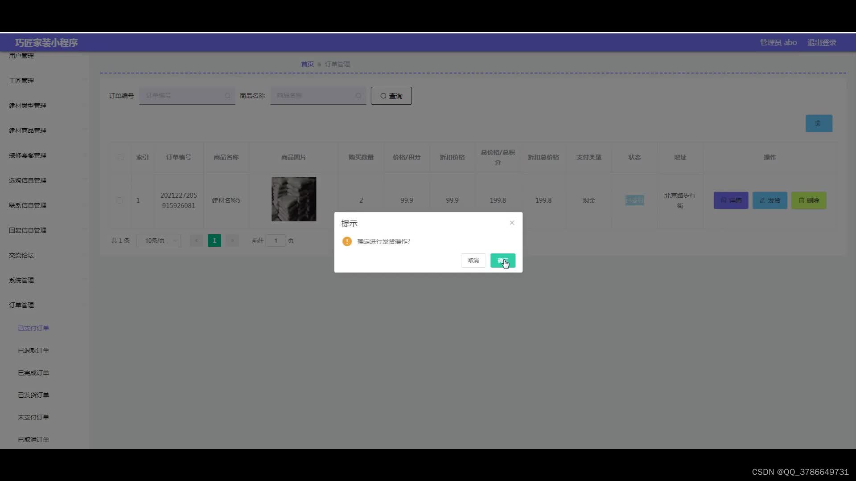Check the row 1 order checkbox
The height and width of the screenshot is (481, 856).
[x=119, y=200]
